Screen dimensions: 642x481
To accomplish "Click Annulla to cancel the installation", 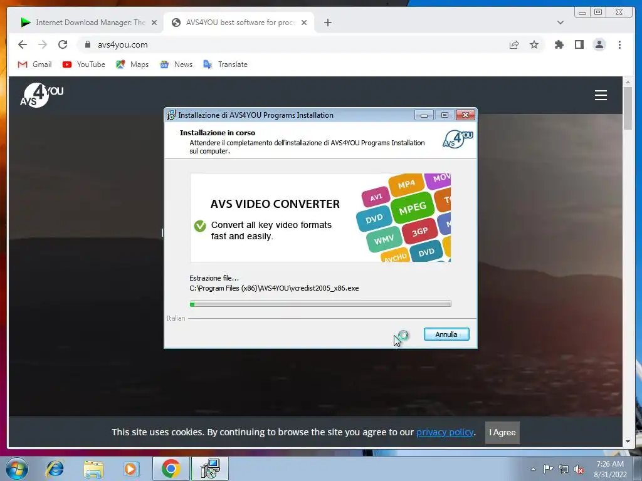I will pyautogui.click(x=446, y=334).
